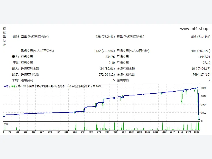Click the 7808 y-axis label
The height and width of the screenshot is (159, 212).
[x=204, y=88]
